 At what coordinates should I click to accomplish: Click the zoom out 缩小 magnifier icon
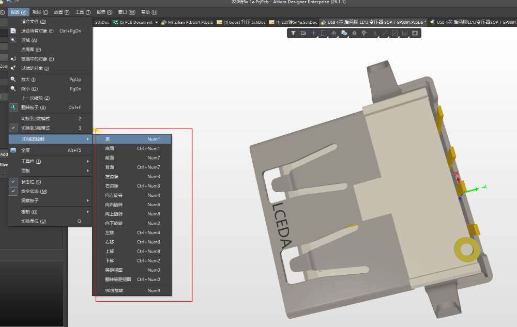pyautogui.click(x=13, y=88)
